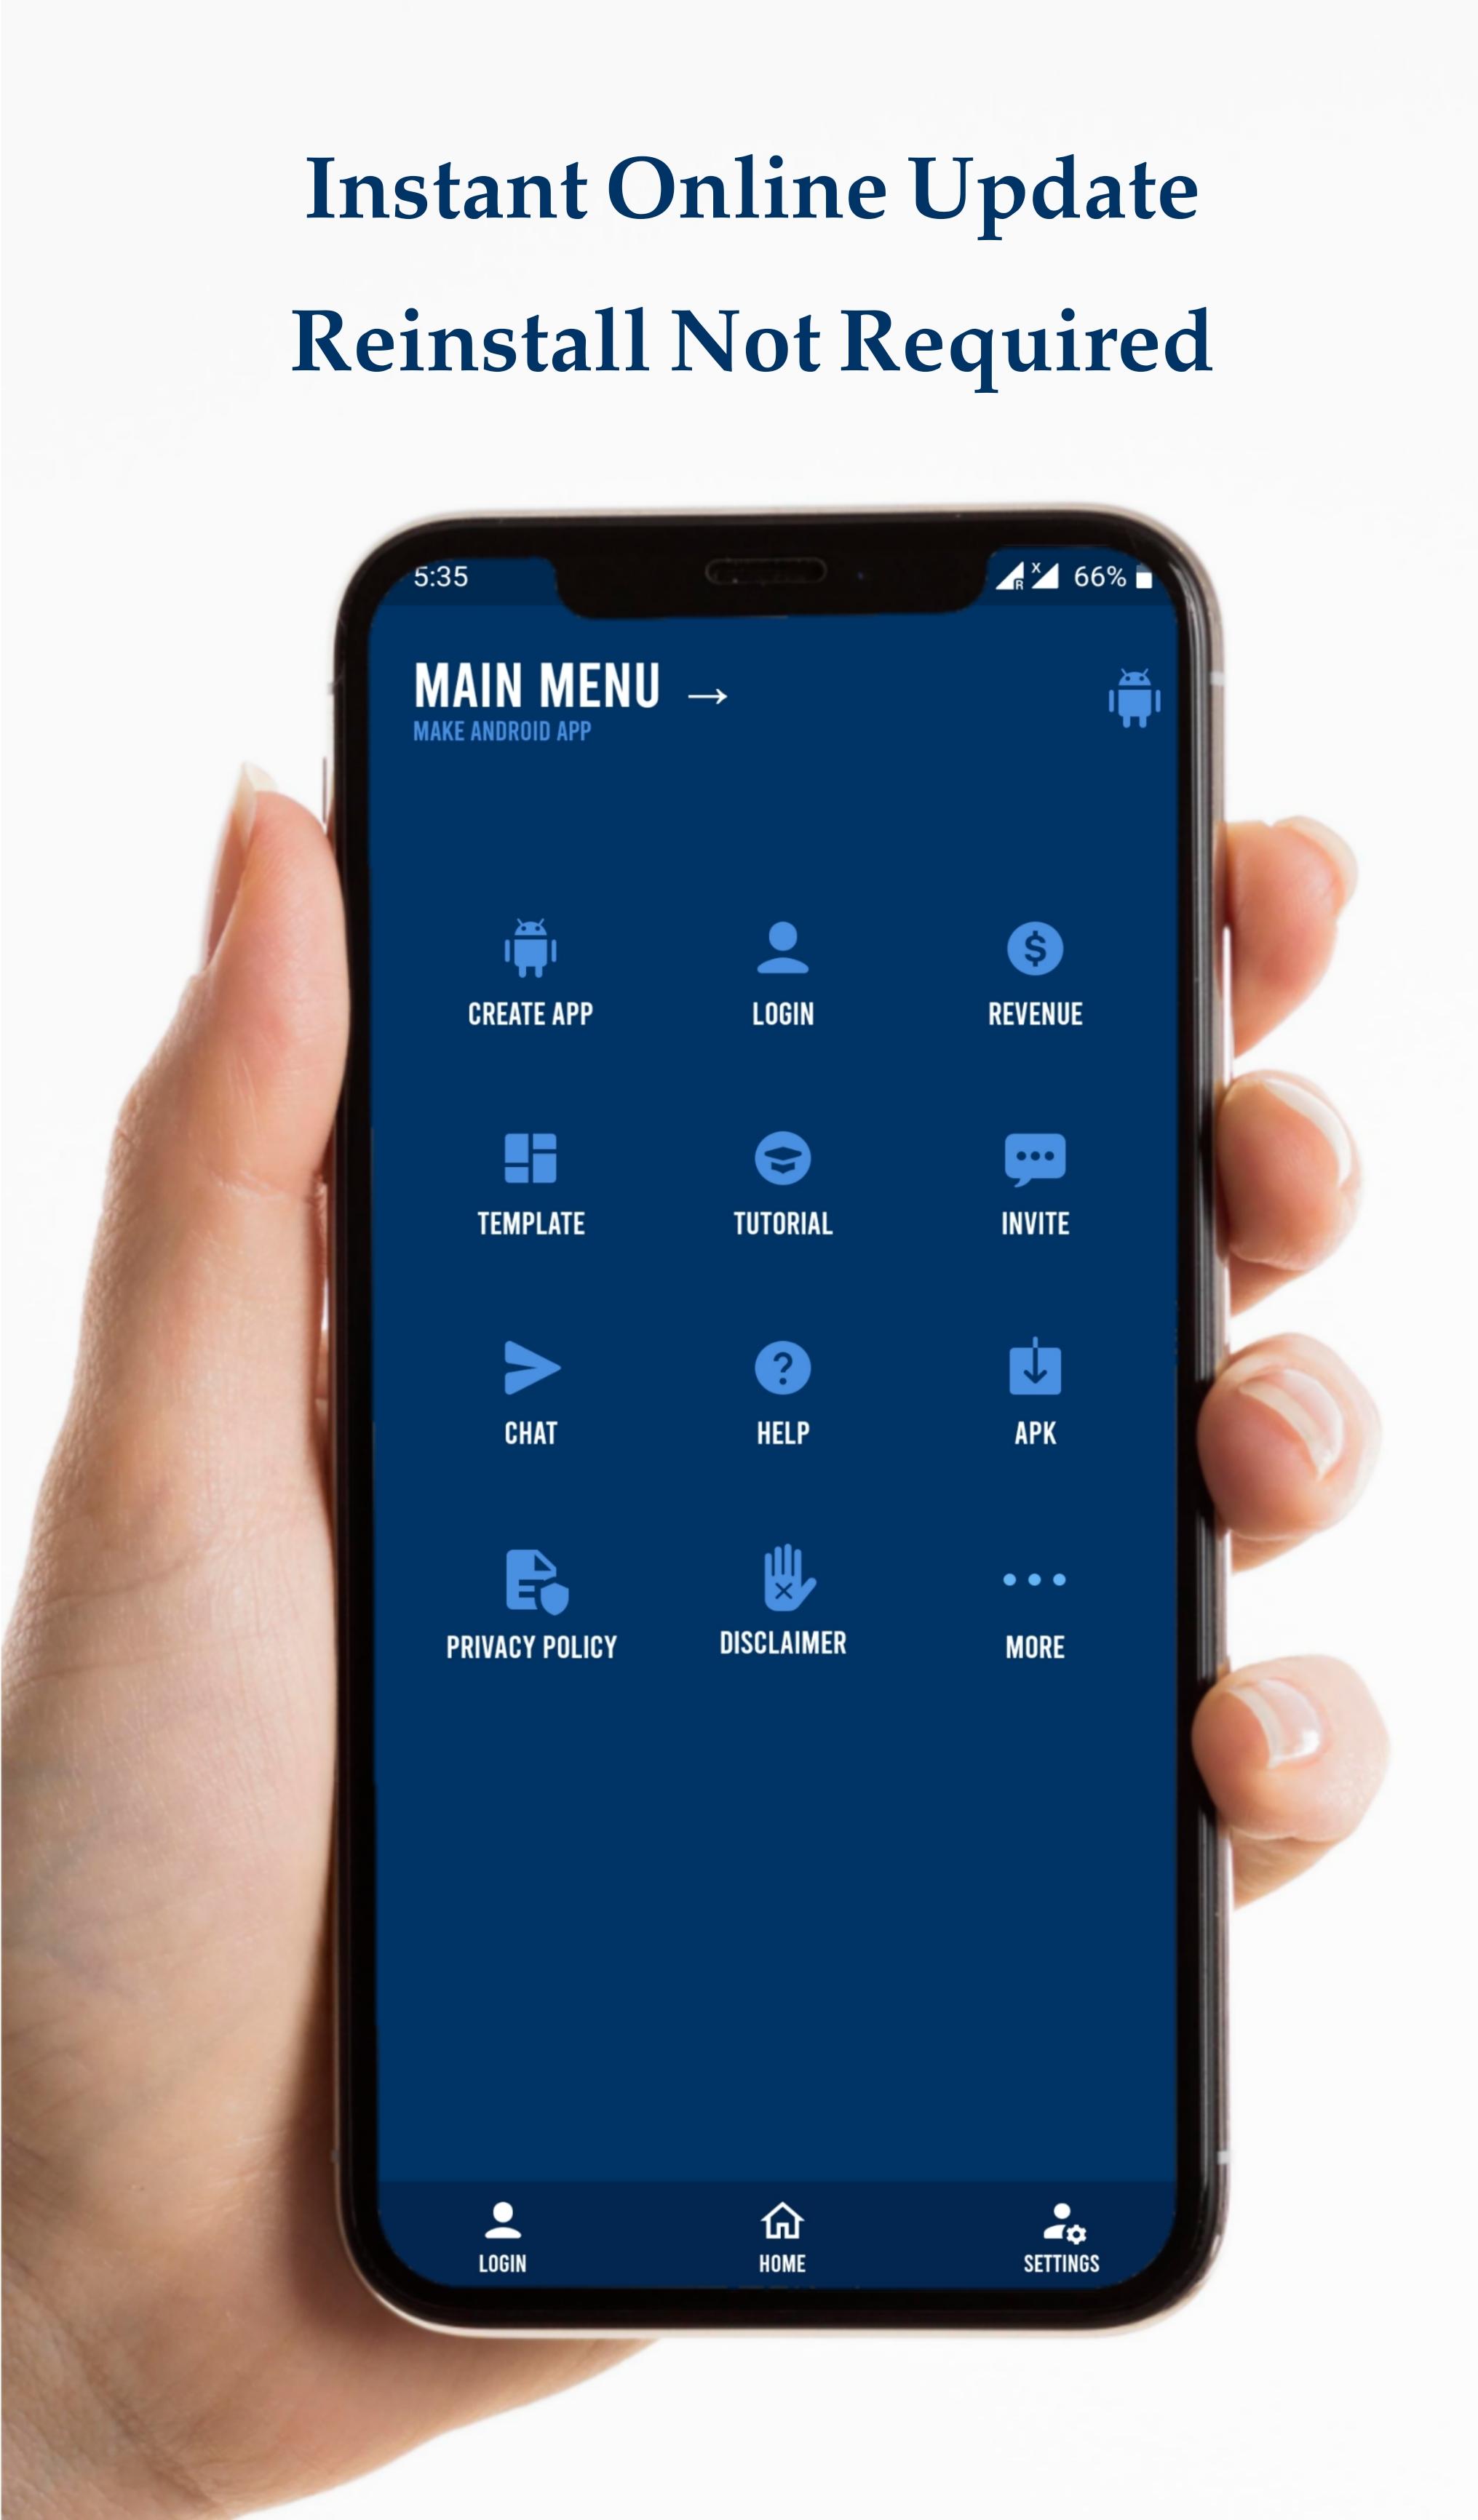Select the Tutorial icon
Viewport: 1478px width, 2520px height.
coord(782,1180)
